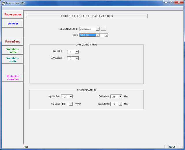
Task: Open the Val Seuil W/m² dropdown
Action: pos(71,104)
